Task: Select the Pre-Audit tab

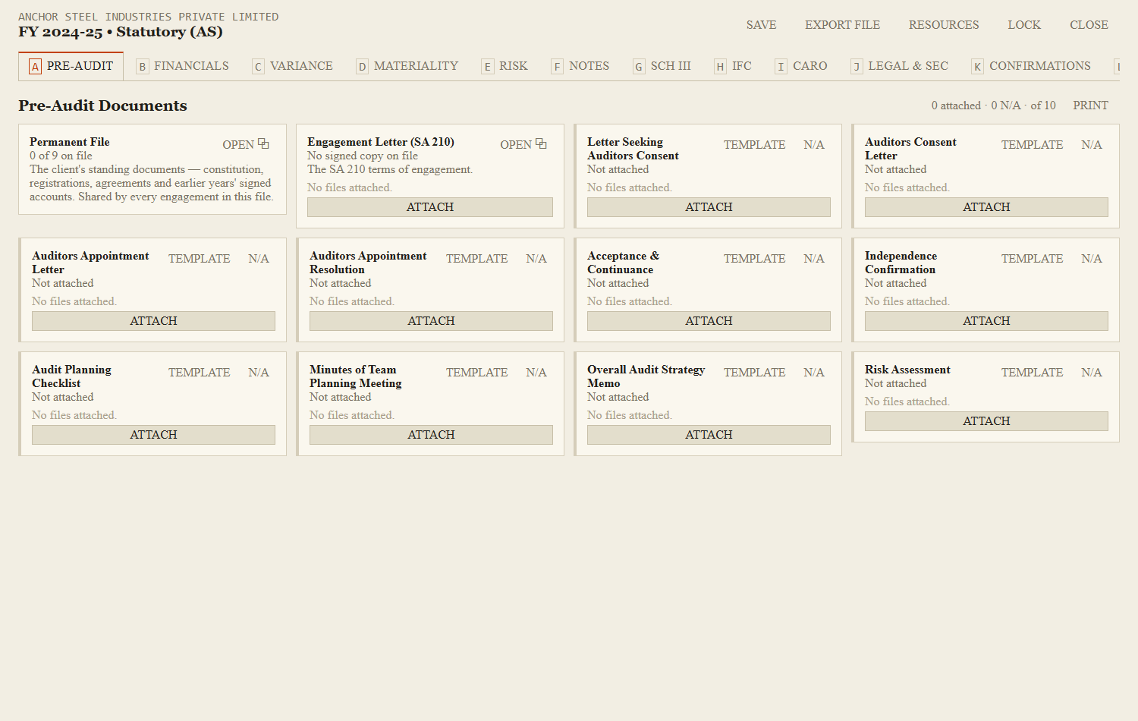Action: click(71, 66)
